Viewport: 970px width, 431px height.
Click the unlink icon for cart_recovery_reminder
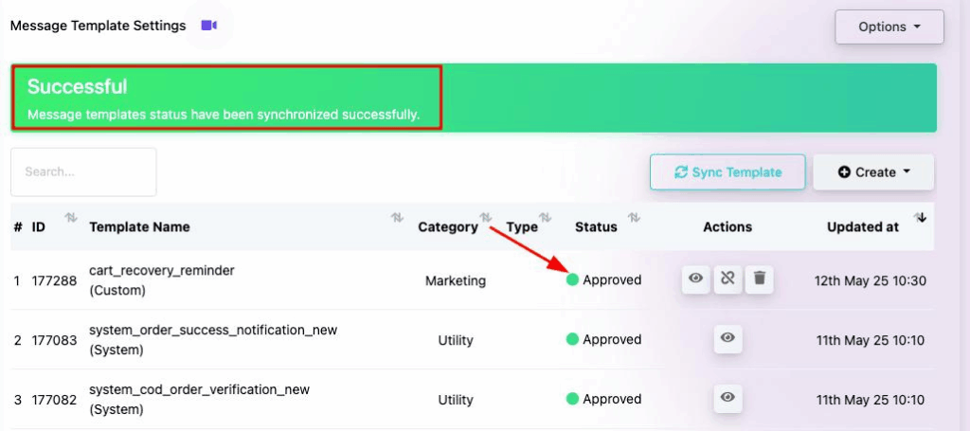click(727, 278)
